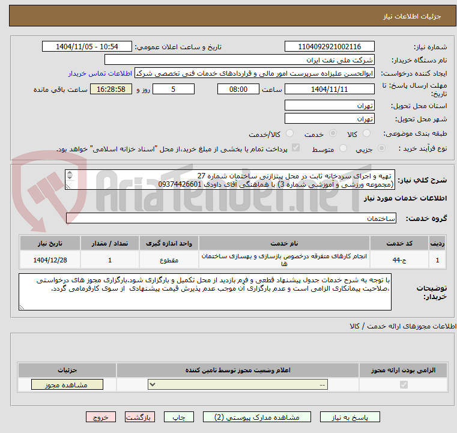Click the تاریخ نیاز column header
This screenshot has height=433, width=457.
pos(50,243)
